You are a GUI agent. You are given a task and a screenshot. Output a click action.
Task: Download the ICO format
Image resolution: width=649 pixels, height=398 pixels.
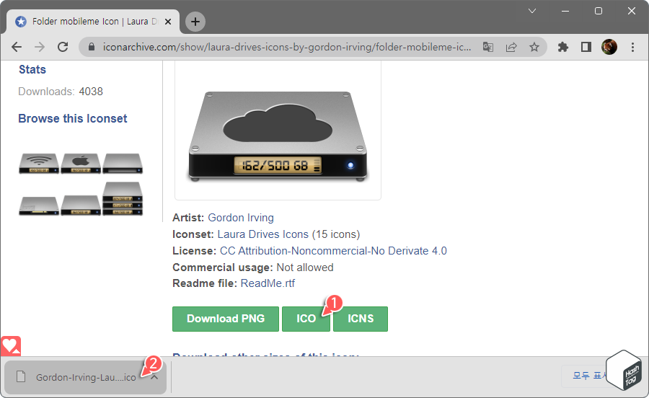[306, 319]
